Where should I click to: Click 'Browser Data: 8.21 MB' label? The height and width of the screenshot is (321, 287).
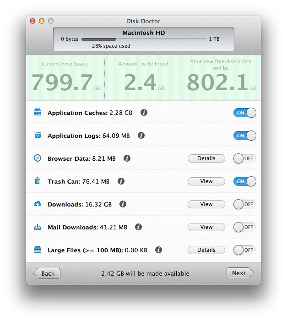coord(81,158)
